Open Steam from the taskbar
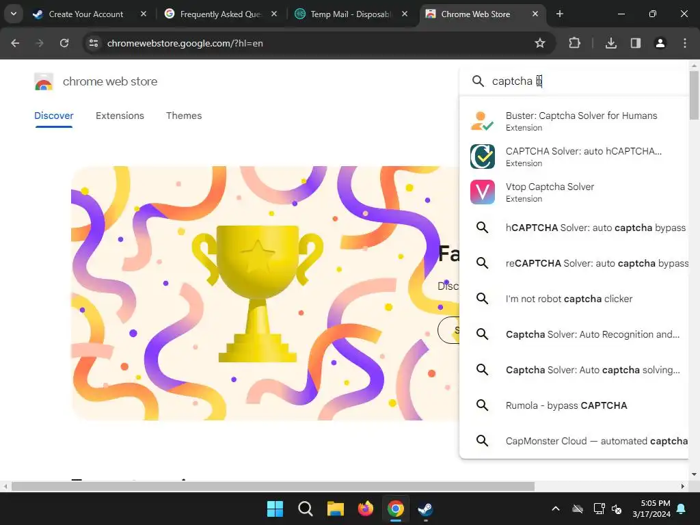Screen dimensions: 700x525 point(425,509)
